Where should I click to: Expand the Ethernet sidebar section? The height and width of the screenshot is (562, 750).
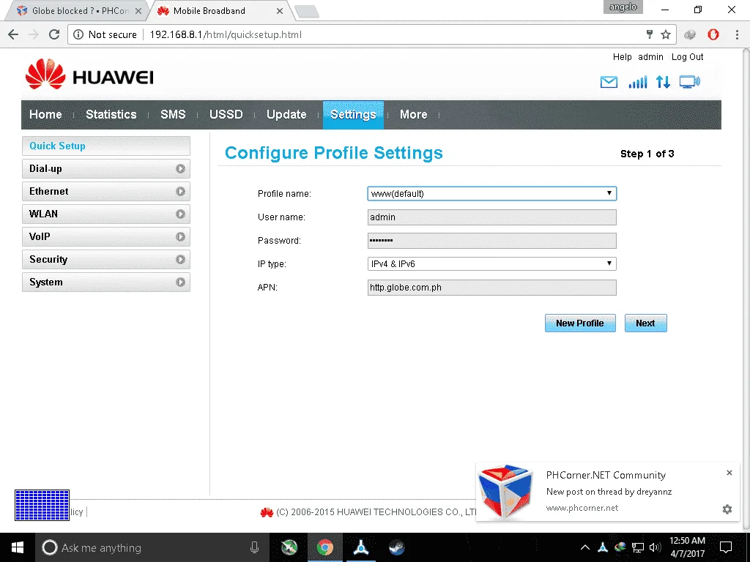coord(105,191)
